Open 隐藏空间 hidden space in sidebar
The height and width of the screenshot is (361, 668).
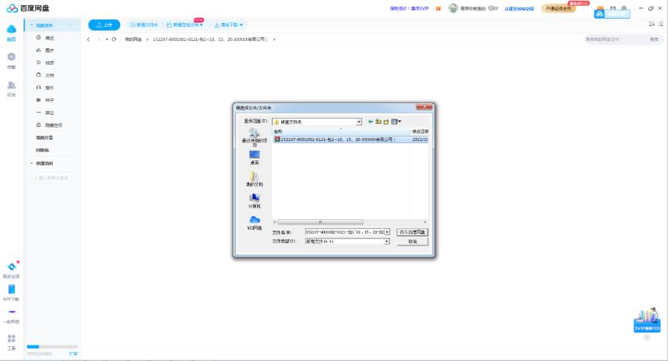click(x=54, y=125)
